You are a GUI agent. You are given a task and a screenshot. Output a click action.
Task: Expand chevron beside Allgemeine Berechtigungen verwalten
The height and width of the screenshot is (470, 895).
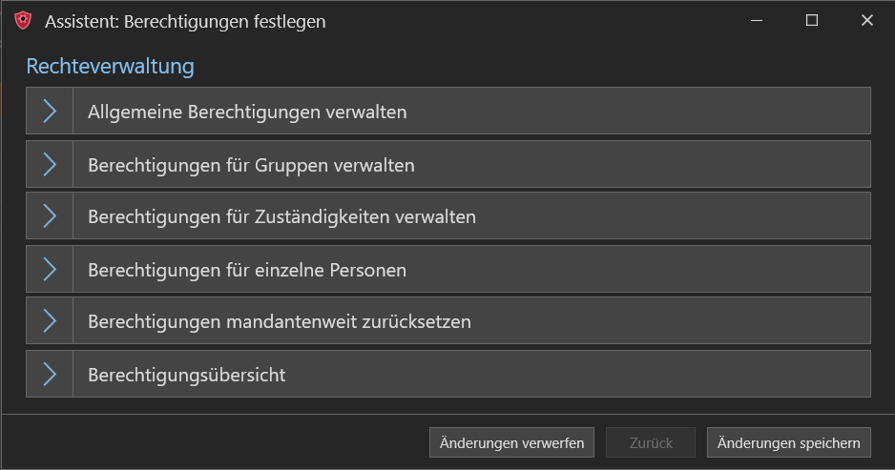click(x=50, y=112)
